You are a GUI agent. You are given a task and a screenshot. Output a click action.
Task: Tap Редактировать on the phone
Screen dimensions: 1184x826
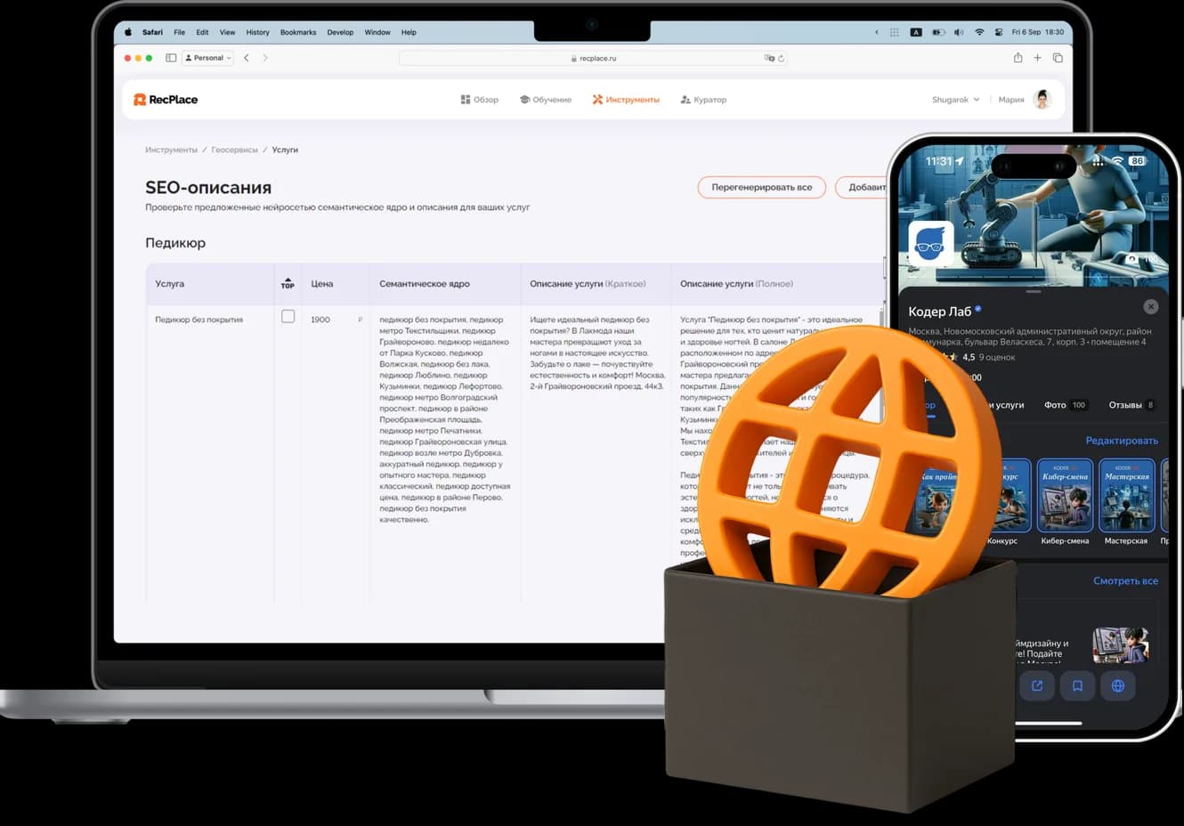[x=1122, y=441]
